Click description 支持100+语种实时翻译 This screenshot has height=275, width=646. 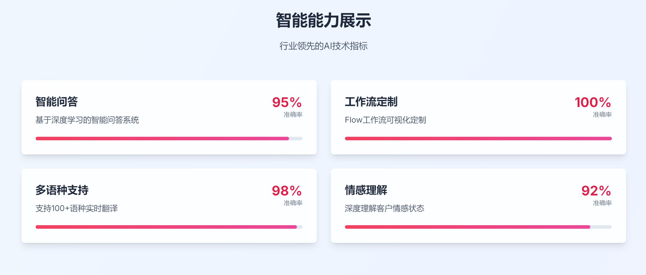click(x=77, y=208)
